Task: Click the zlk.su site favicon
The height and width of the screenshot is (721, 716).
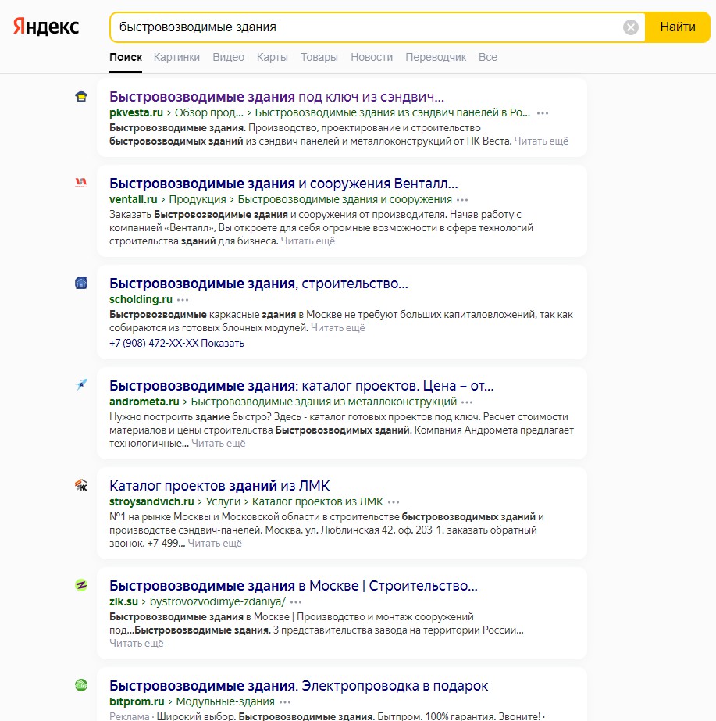Action: tap(81, 585)
